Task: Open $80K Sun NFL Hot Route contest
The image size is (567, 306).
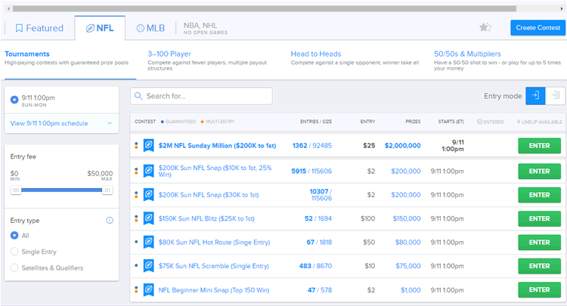Action: [214, 243]
